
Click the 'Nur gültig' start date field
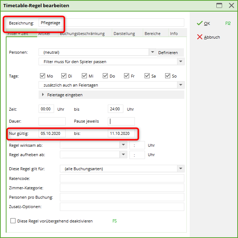52,133
